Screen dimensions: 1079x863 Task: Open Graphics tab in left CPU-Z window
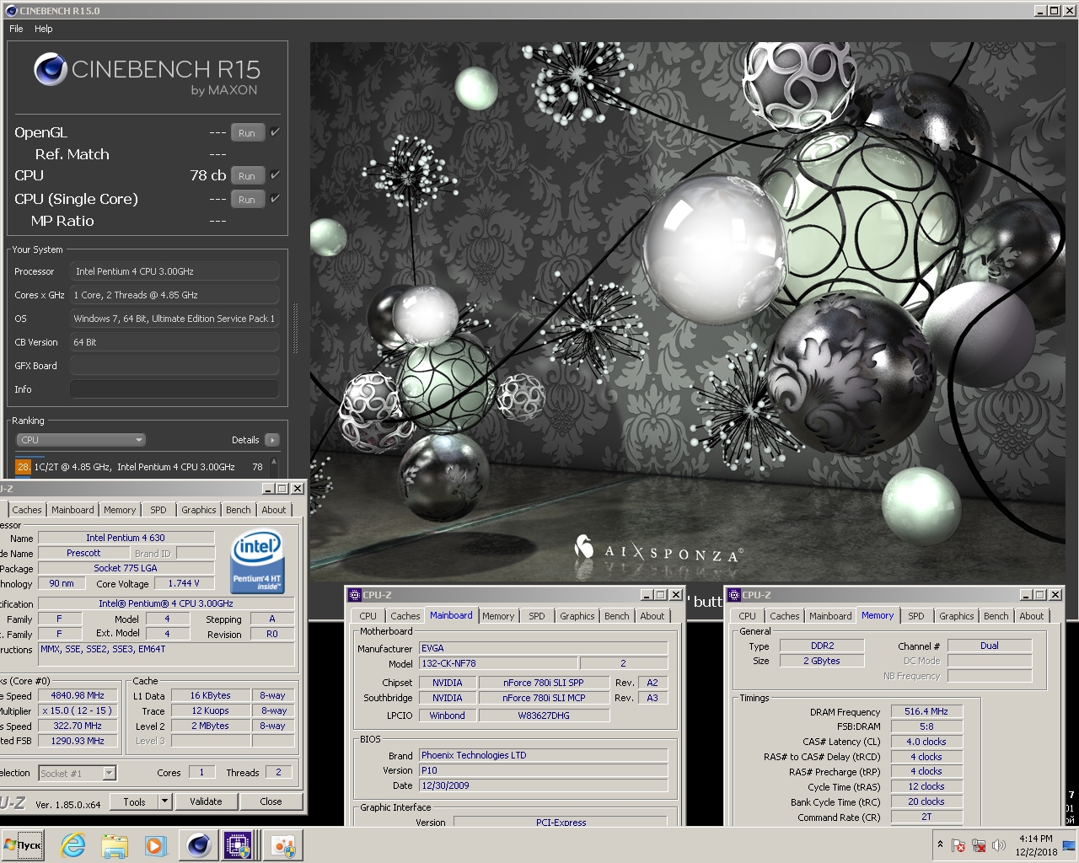[x=199, y=510]
